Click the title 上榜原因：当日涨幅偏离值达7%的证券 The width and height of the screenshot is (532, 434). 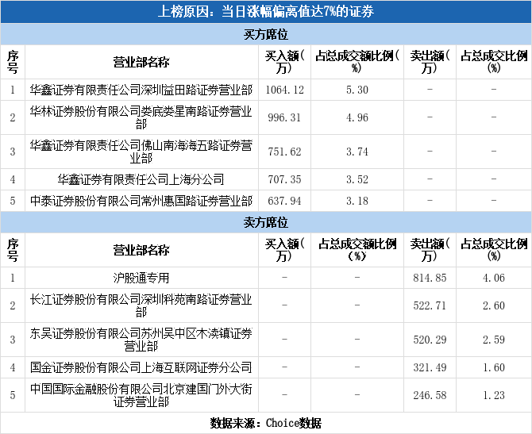pos(266,12)
